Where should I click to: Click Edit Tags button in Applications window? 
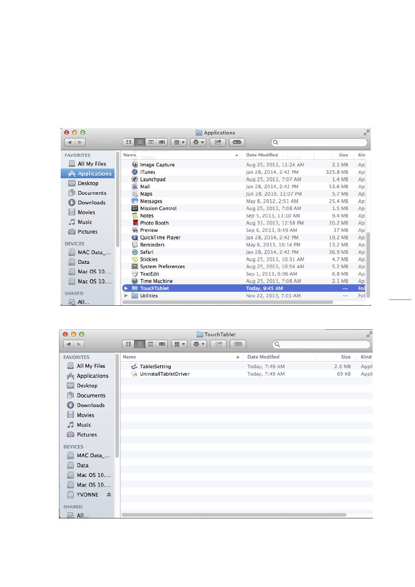(237, 142)
